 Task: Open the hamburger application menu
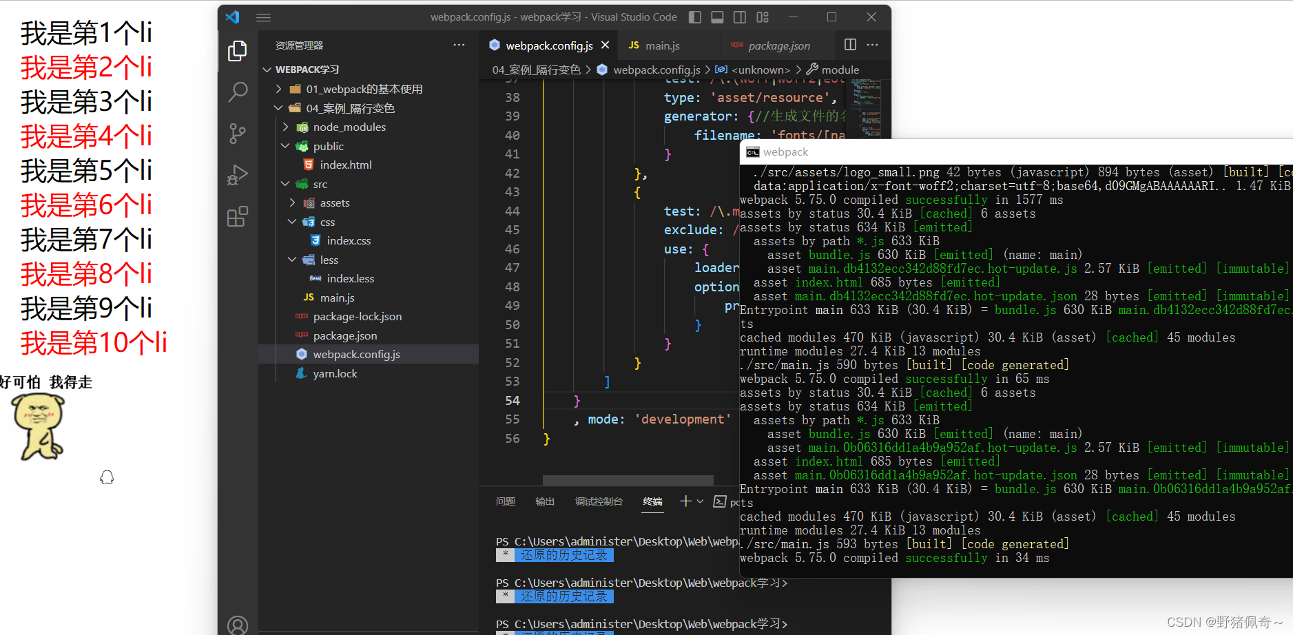263,17
